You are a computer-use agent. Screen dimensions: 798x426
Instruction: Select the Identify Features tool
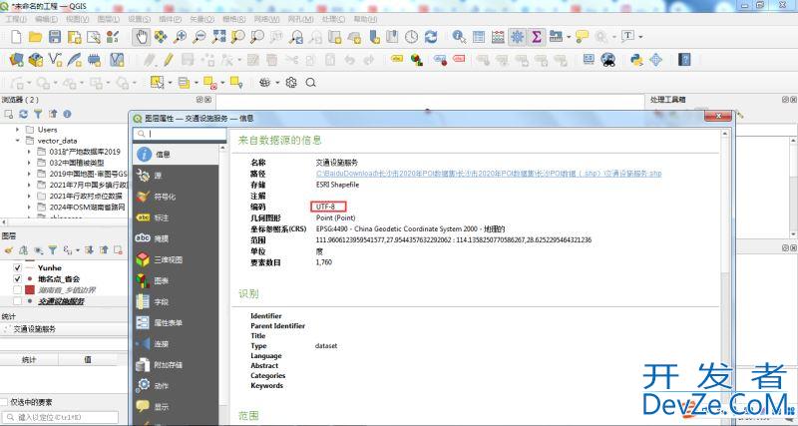click(x=459, y=37)
